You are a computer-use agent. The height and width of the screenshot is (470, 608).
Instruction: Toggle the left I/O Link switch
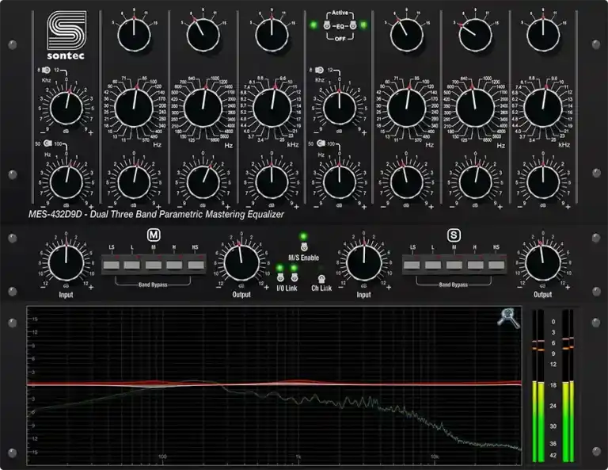(x=280, y=277)
